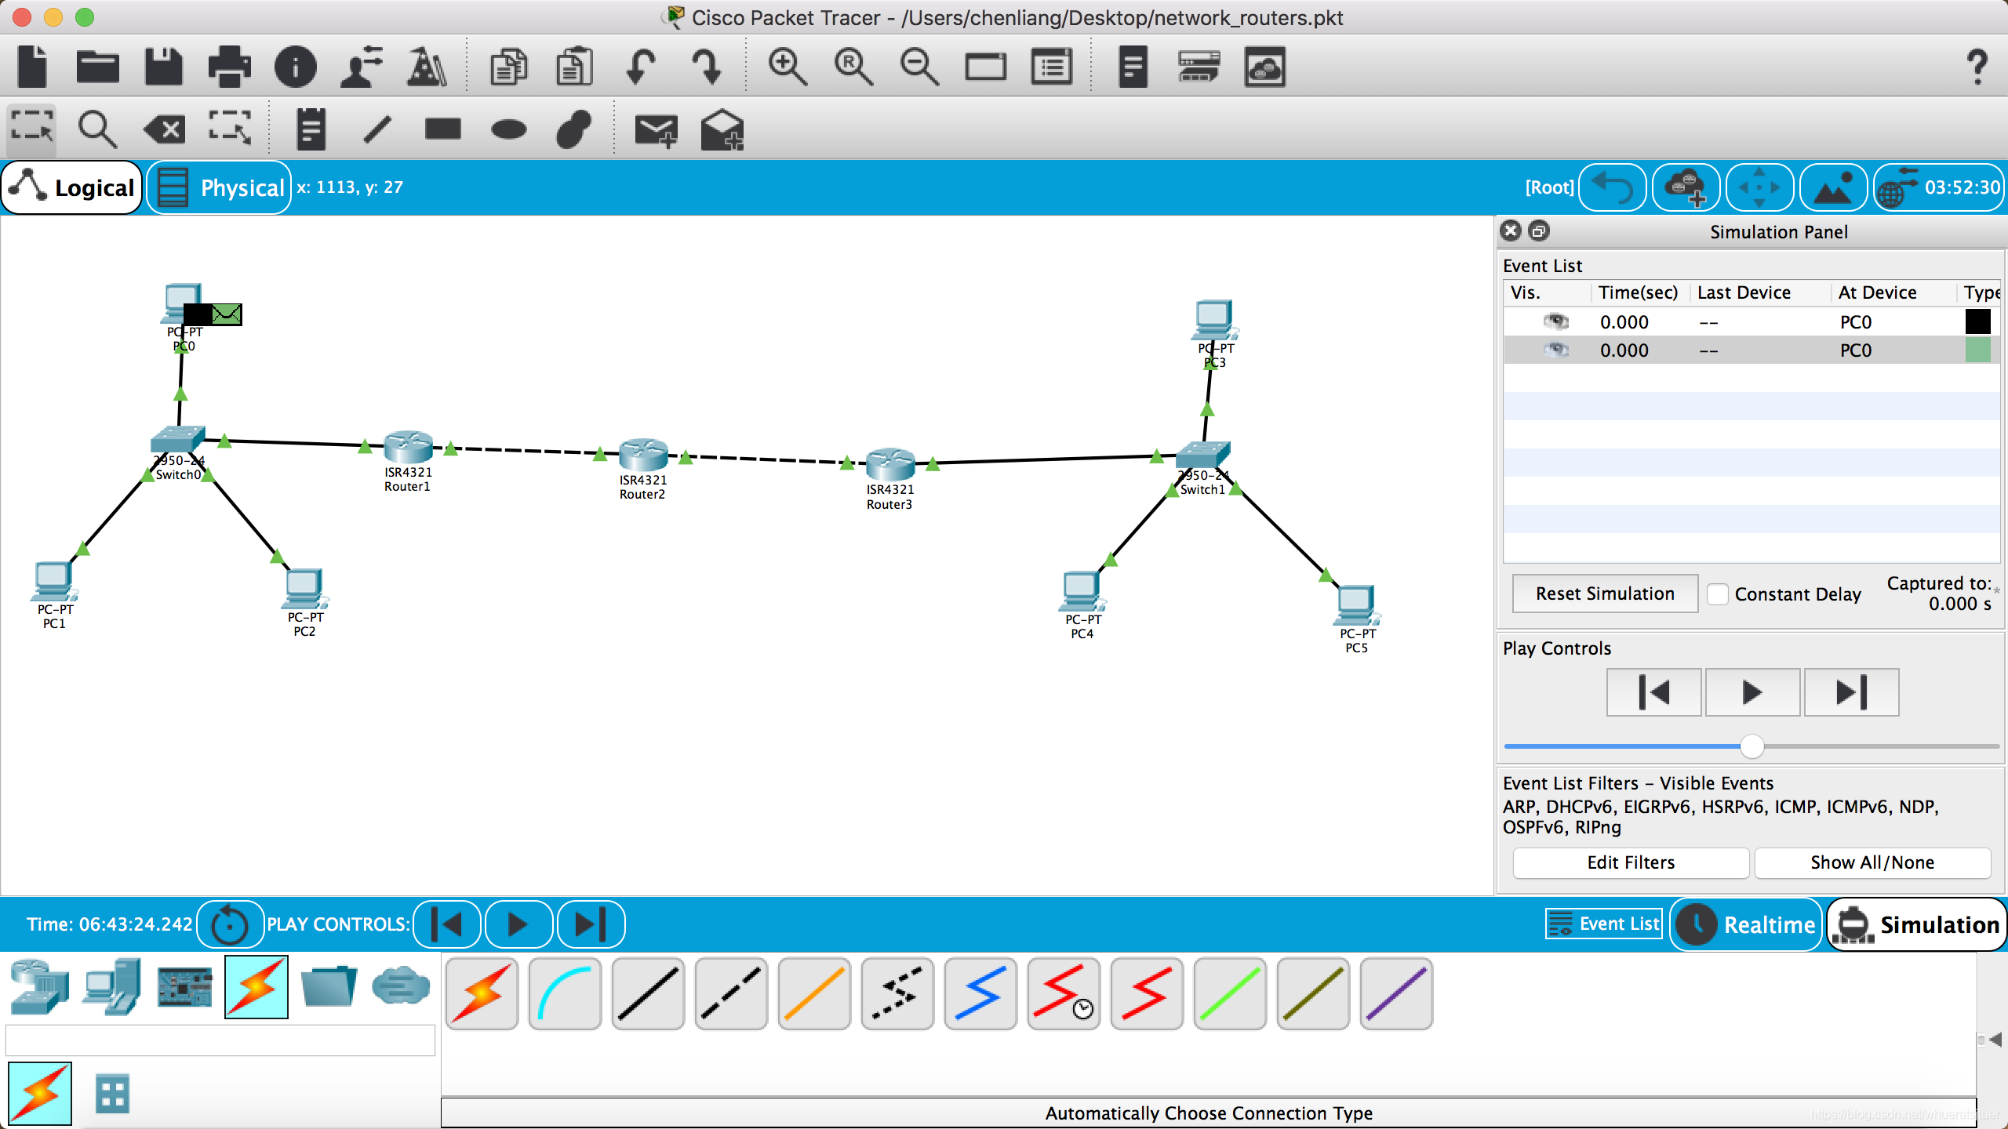Image resolution: width=2008 pixels, height=1129 pixels.
Task: Switch to the Physical workspace tab
Action: [x=220, y=187]
